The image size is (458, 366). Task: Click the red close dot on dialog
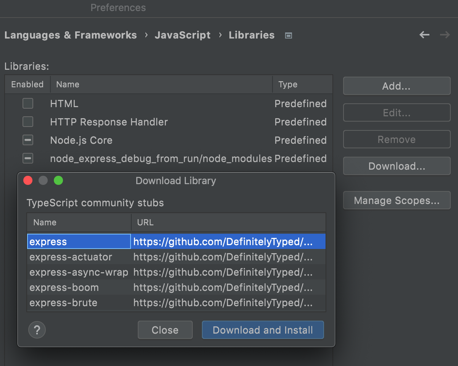point(28,181)
